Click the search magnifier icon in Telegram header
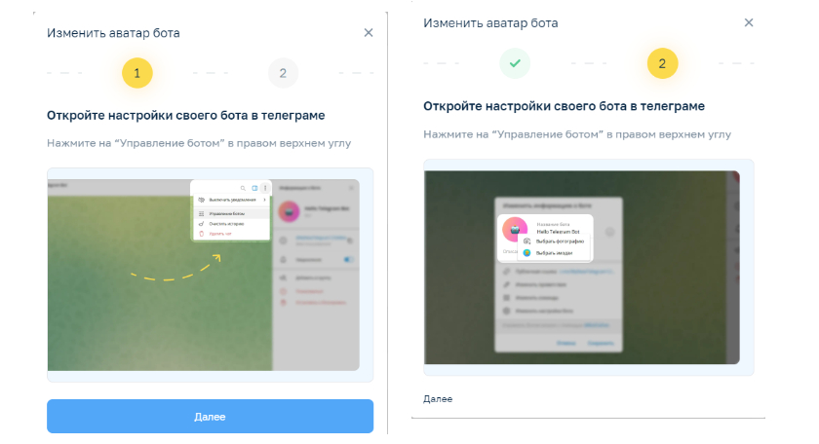This screenshot has width=819, height=444. click(243, 188)
